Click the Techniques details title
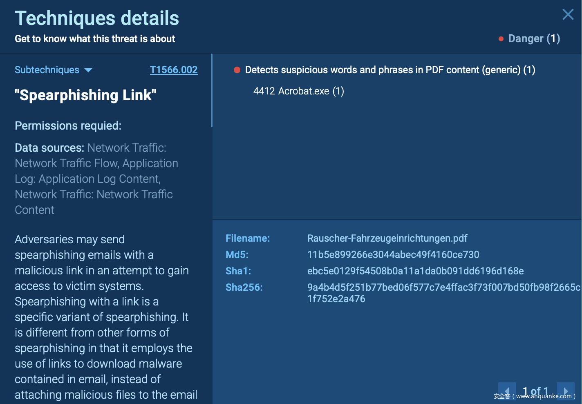The height and width of the screenshot is (404, 582). (97, 18)
